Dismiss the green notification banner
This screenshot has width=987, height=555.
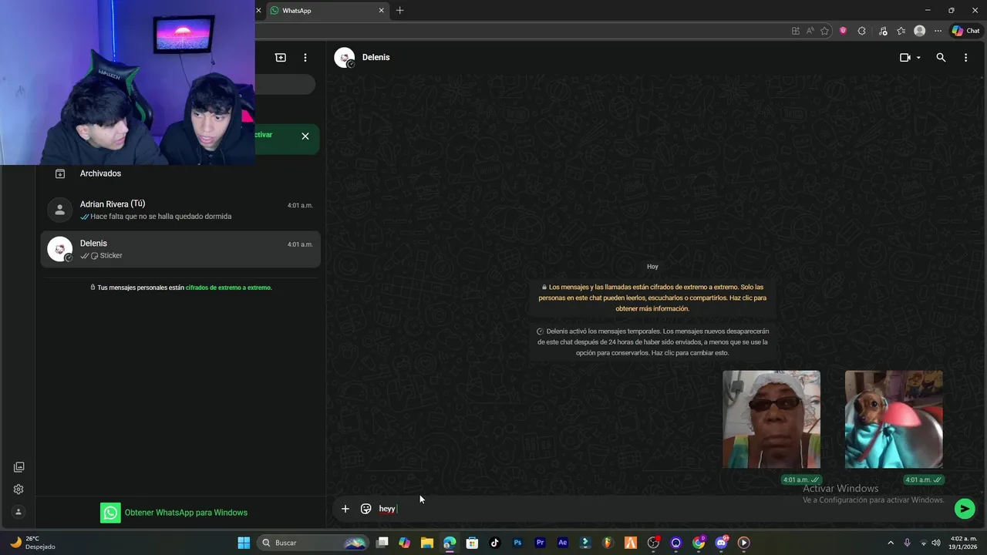[x=305, y=136]
